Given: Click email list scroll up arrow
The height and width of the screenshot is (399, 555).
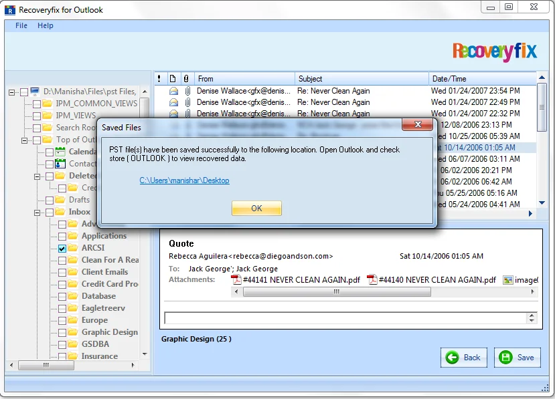Looking at the screenshot, I should pyautogui.click(x=542, y=77).
